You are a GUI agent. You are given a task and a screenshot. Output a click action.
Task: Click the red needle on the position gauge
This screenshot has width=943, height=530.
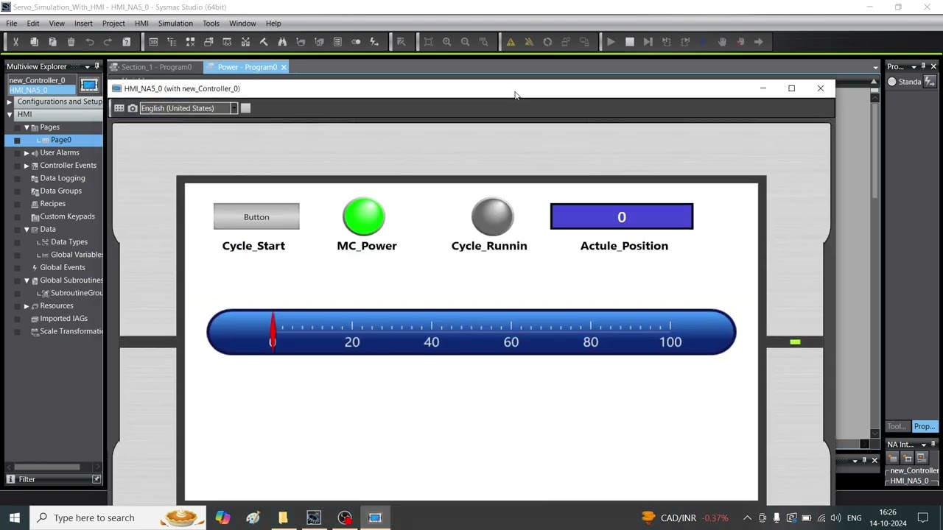tap(273, 331)
